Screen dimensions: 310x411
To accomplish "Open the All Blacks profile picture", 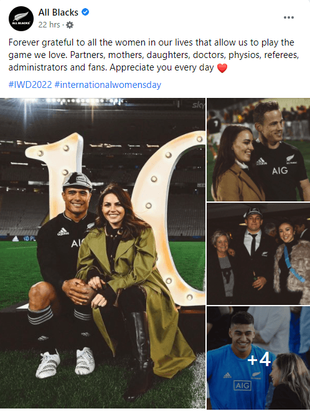I will point(21,19).
